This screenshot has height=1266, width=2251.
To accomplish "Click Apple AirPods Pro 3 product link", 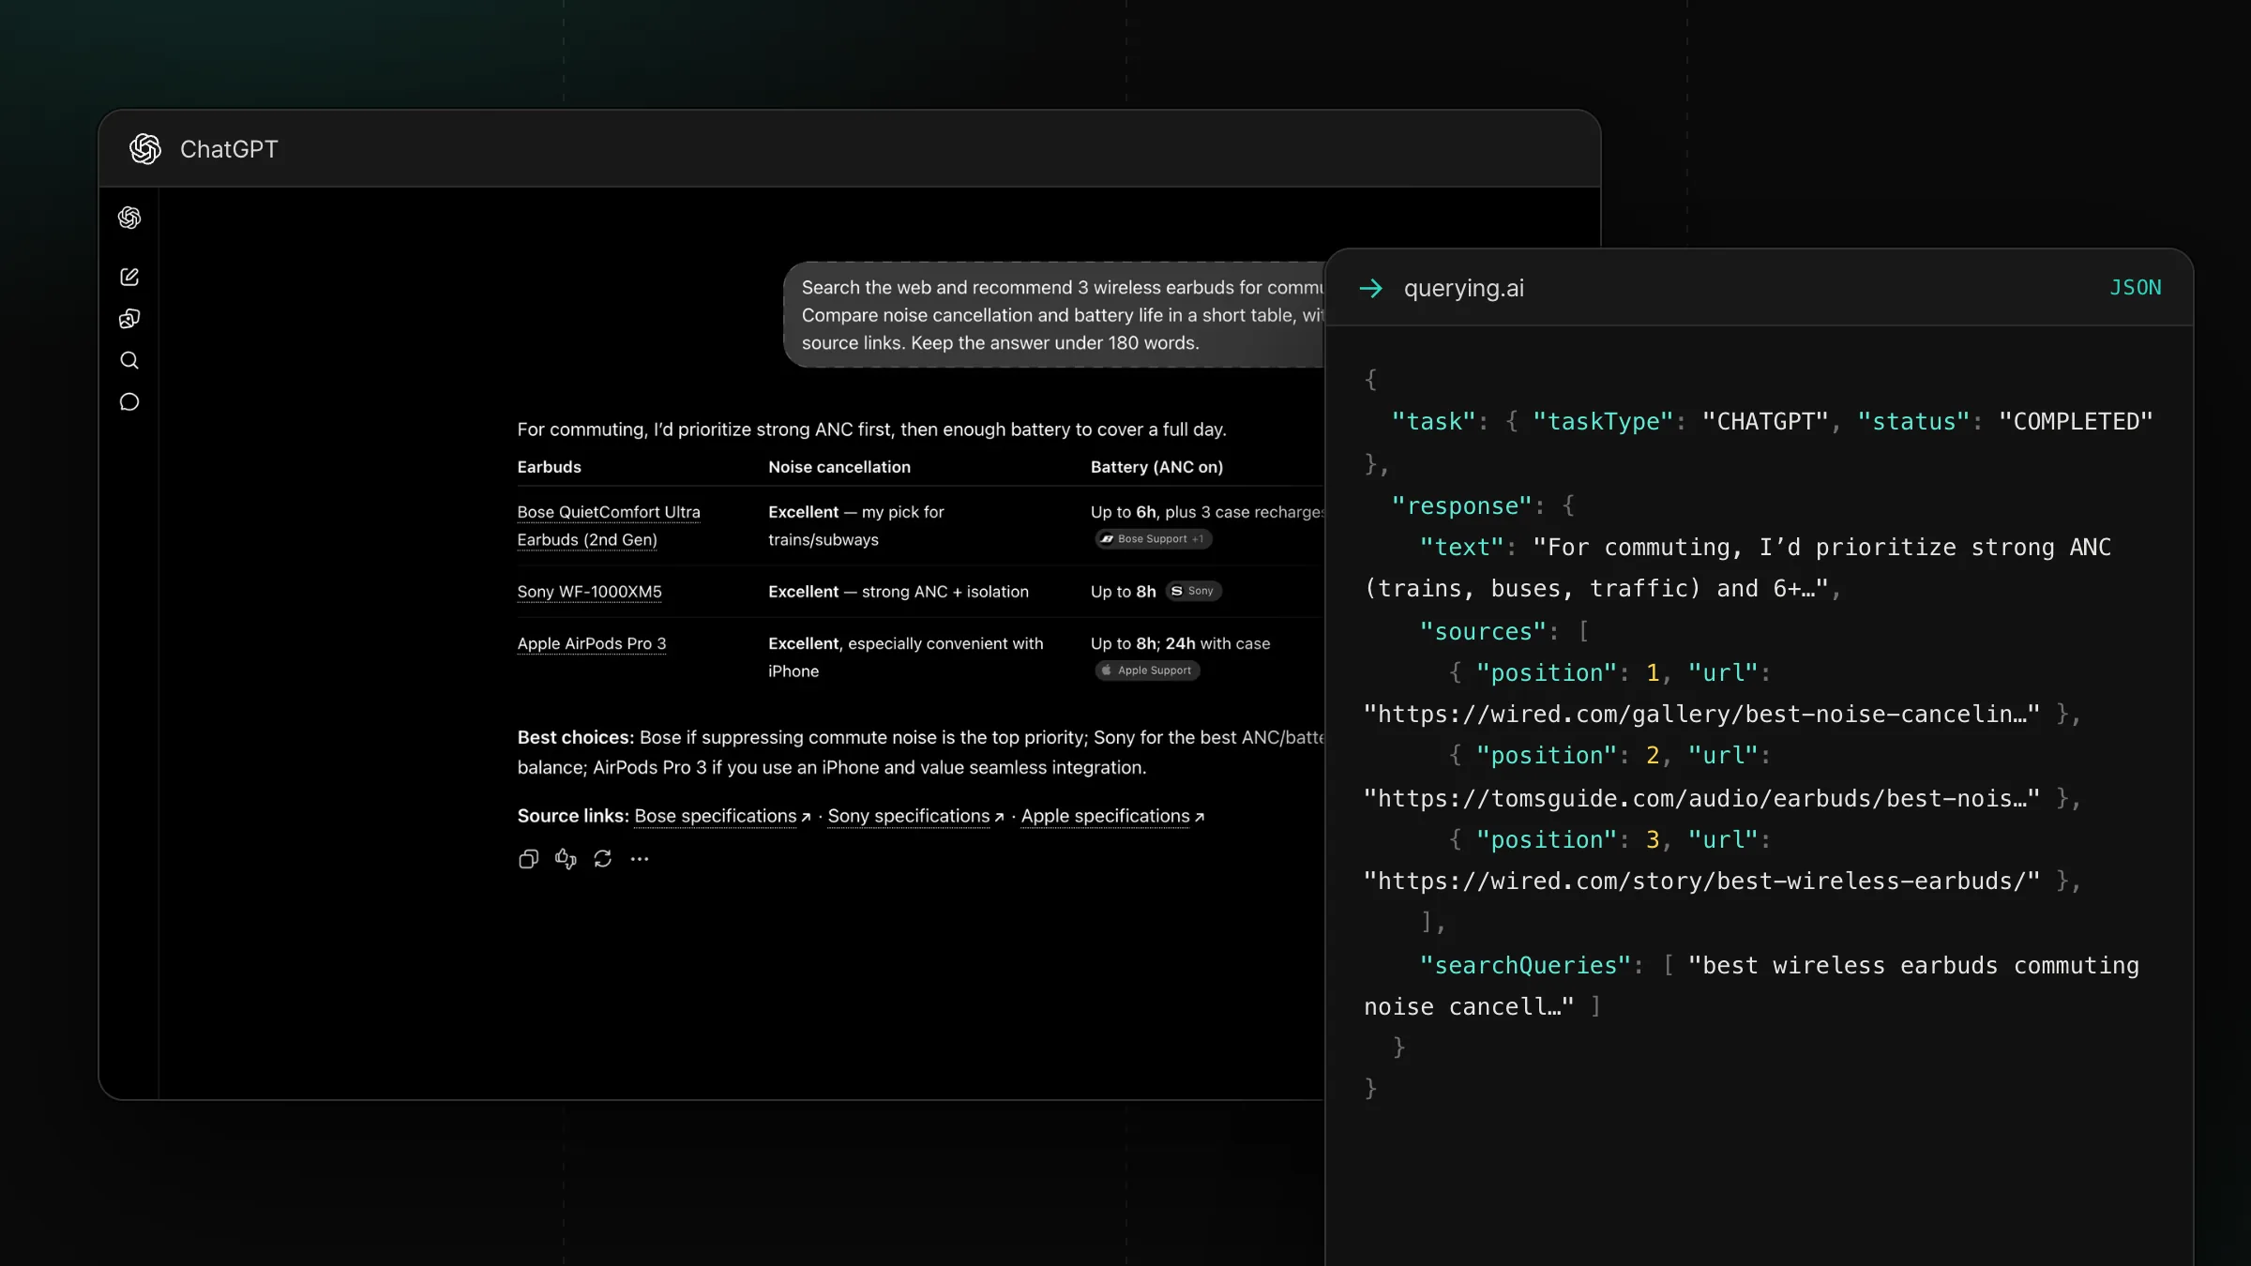I will point(592,643).
